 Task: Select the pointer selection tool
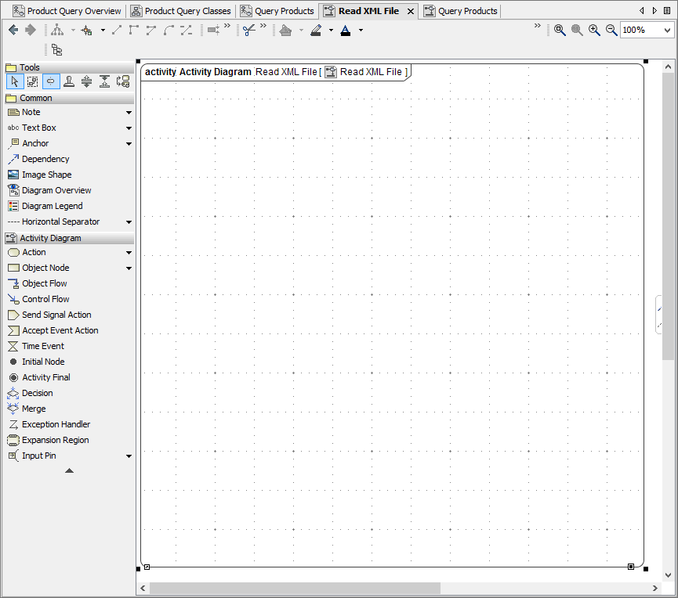(14, 81)
